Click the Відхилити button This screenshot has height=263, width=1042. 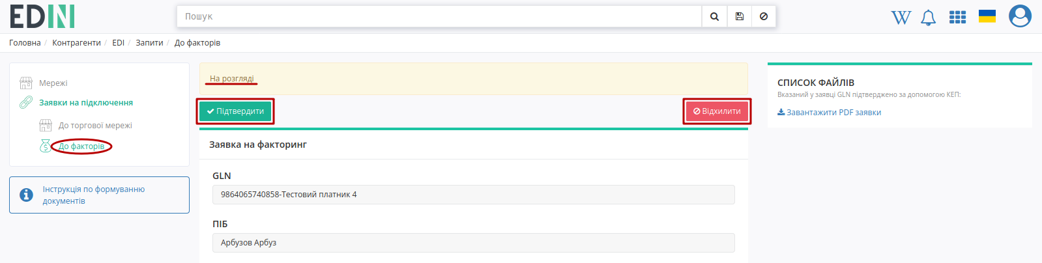[717, 111]
